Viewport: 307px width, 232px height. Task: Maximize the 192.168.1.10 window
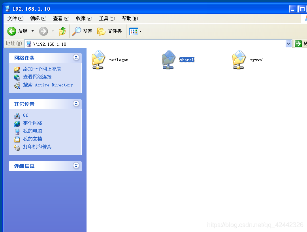coord(302,9)
